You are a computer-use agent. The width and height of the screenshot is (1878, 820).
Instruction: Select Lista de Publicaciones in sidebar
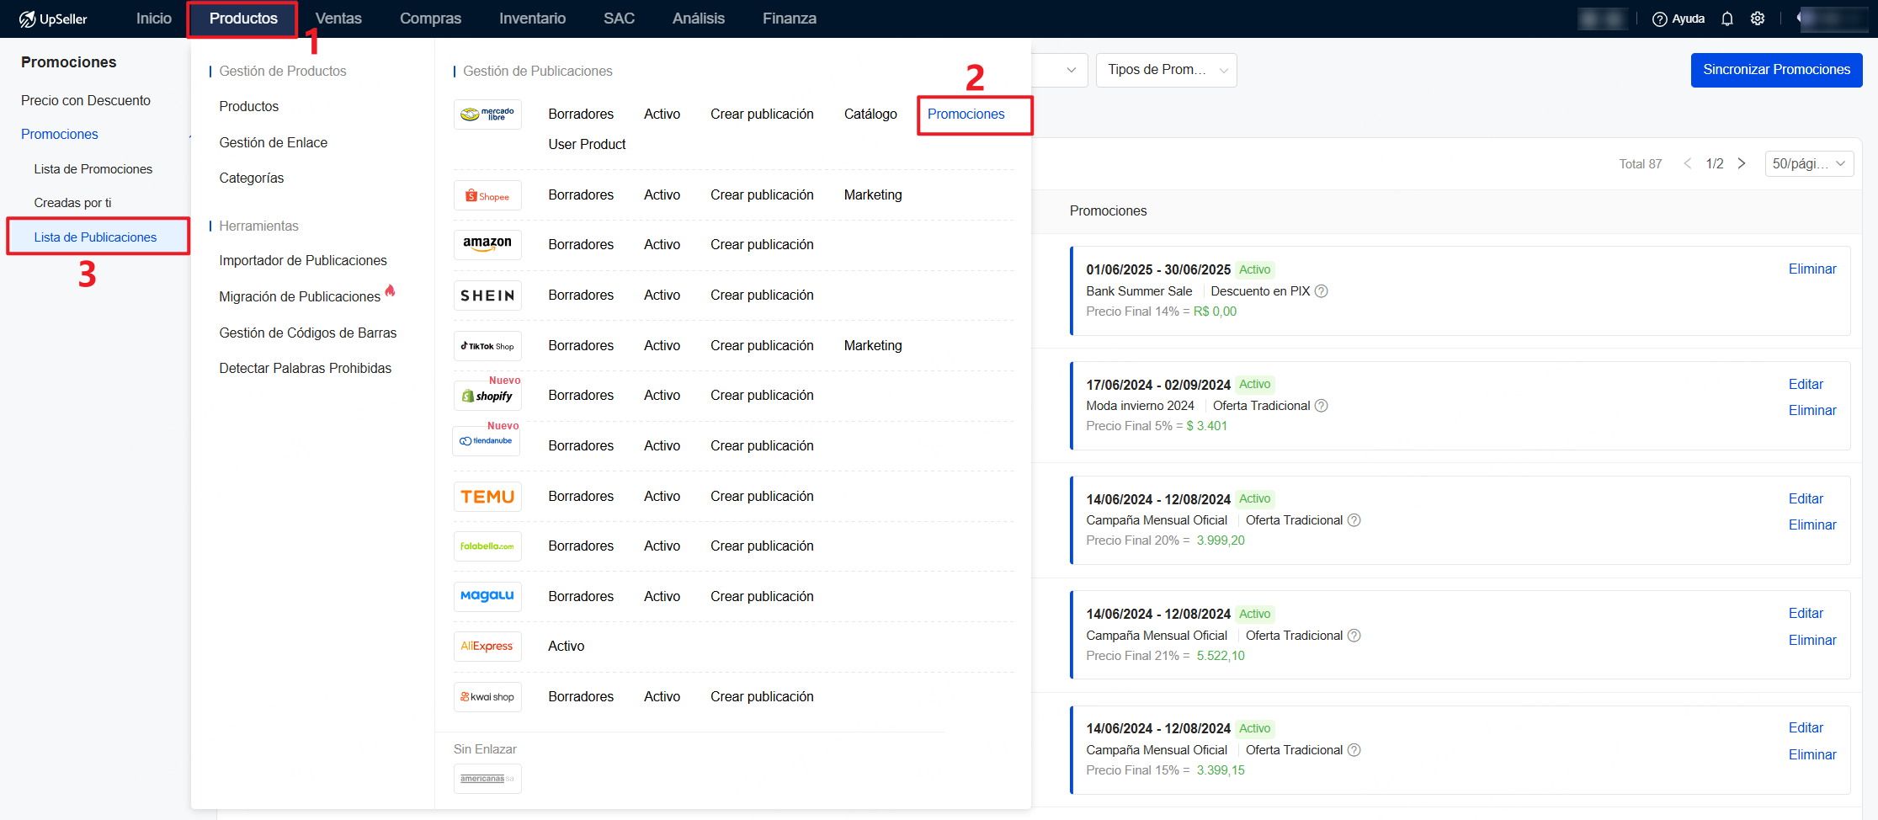pyautogui.click(x=95, y=237)
